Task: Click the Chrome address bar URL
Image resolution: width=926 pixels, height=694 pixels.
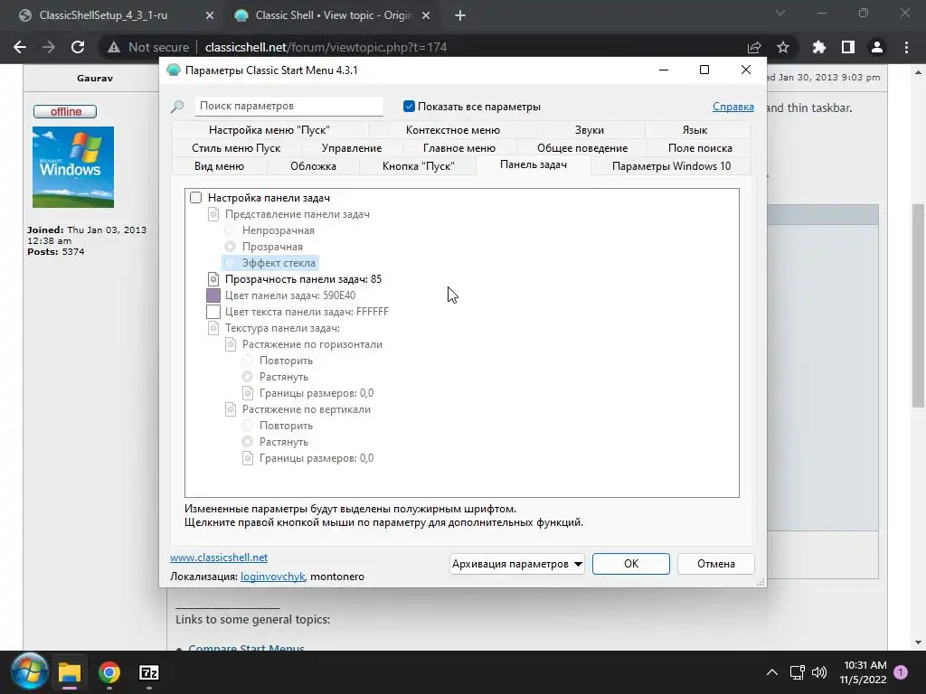Action: [326, 47]
